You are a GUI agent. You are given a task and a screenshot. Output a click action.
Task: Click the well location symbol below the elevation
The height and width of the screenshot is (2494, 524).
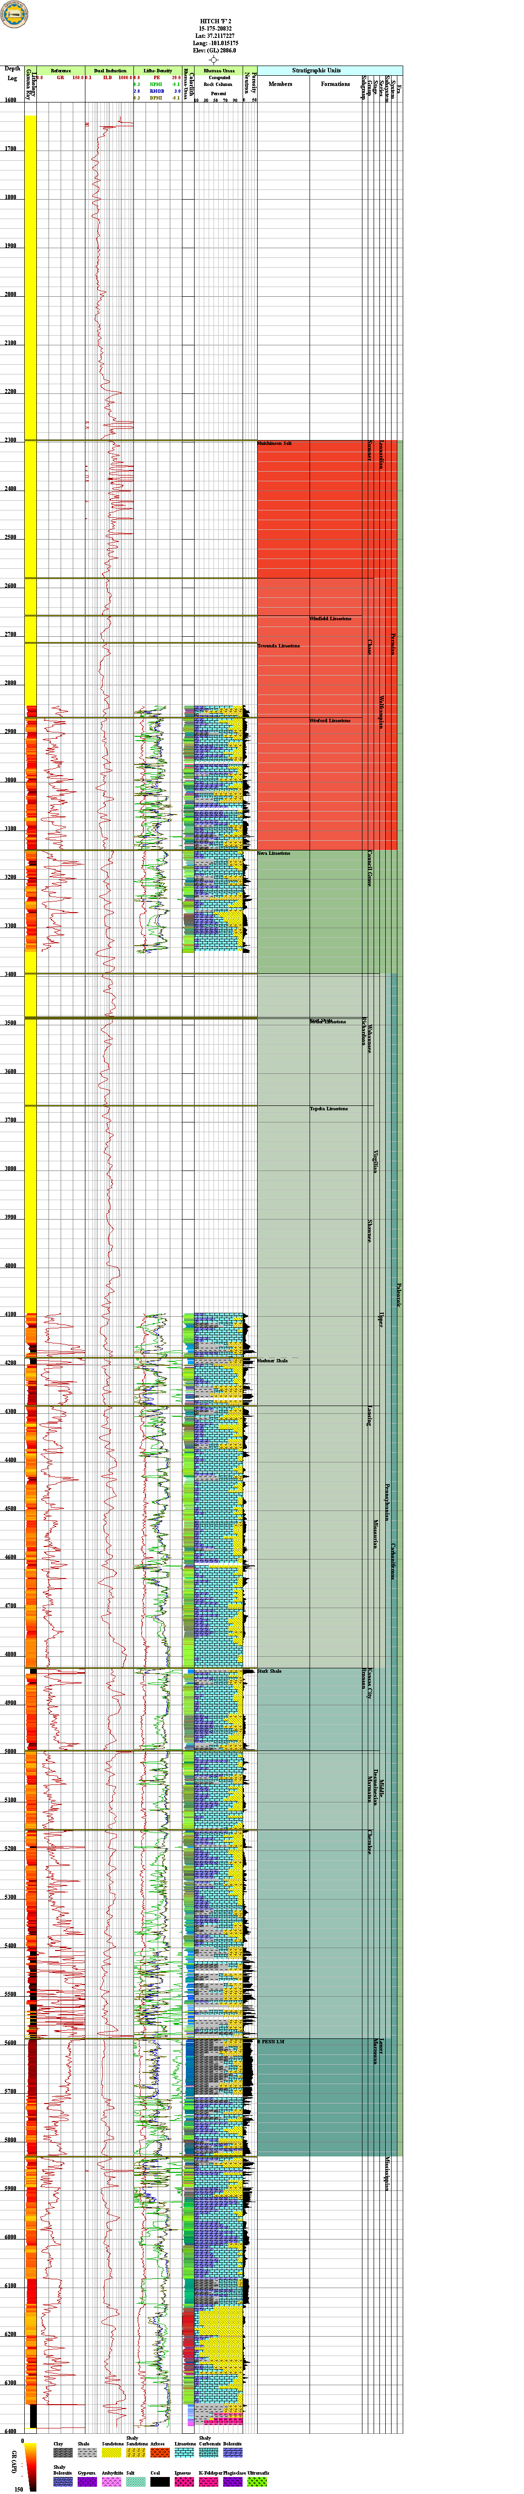[x=213, y=60]
